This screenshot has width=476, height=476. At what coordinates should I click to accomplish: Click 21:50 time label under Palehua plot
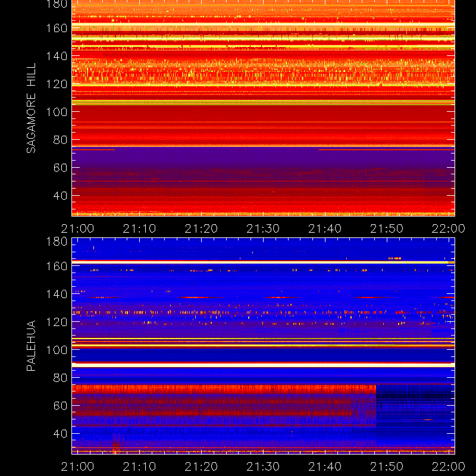[x=387, y=466]
